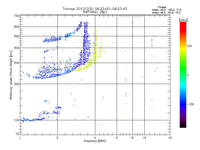This screenshot has width=200, height=150.
Task: Click the 'Stationary phase Virtual Height [km]' y-axis label
Action: (x=11, y=75)
